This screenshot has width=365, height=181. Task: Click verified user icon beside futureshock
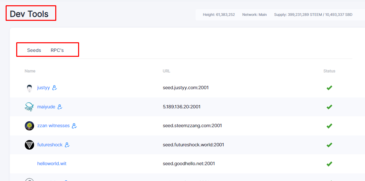point(67,145)
